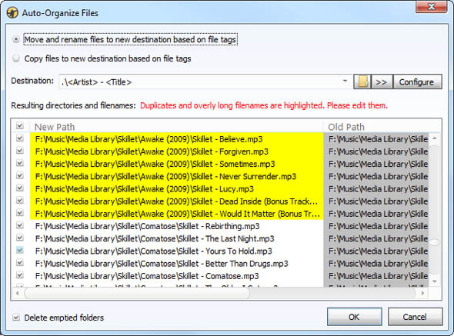454x336 pixels.
Task: Select Move and rename files radio option
Action: [x=16, y=39]
